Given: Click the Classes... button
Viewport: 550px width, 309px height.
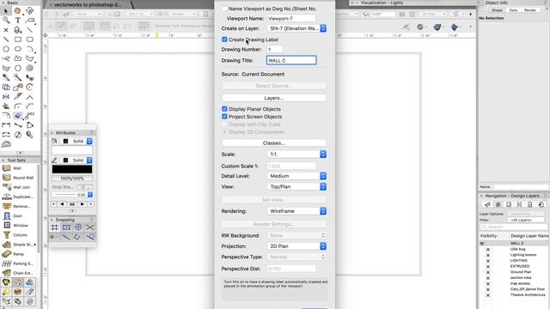Looking at the screenshot, I should click(274, 143).
